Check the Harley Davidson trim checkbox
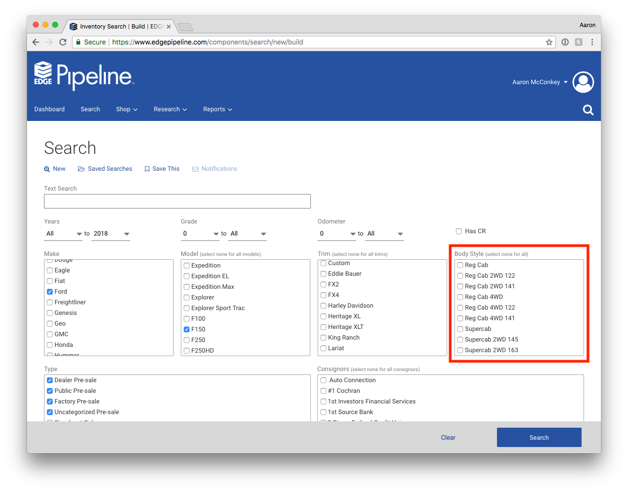 [323, 306]
